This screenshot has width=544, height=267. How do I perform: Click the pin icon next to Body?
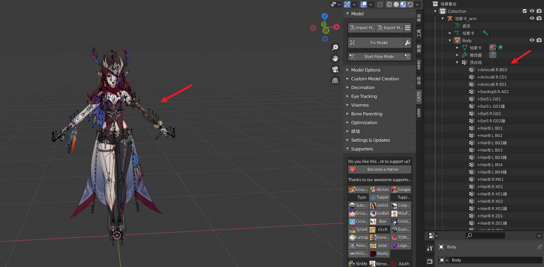539,247
